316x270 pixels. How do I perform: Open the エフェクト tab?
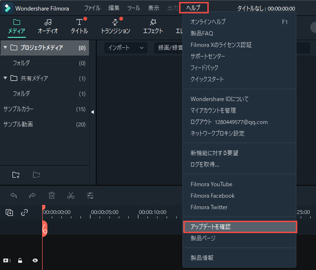pyautogui.click(x=153, y=27)
